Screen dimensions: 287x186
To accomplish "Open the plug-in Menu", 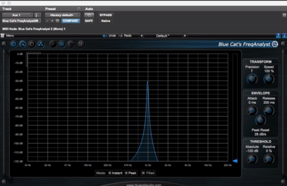I will pyautogui.click(x=7, y=36).
